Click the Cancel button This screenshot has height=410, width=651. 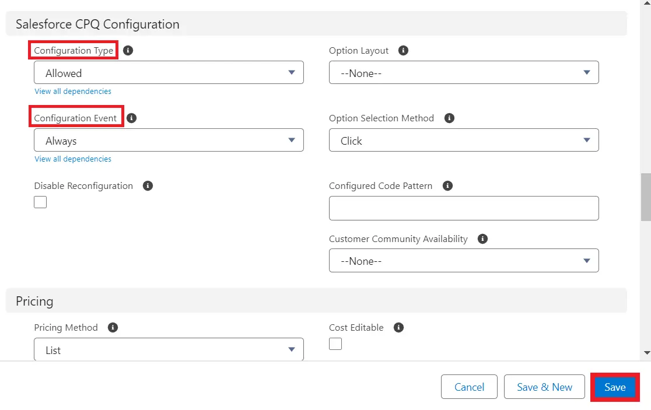[x=469, y=387]
